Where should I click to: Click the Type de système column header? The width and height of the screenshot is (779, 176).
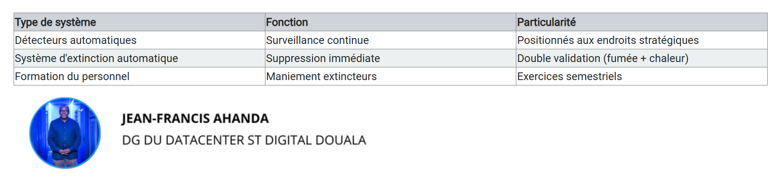click(139, 22)
